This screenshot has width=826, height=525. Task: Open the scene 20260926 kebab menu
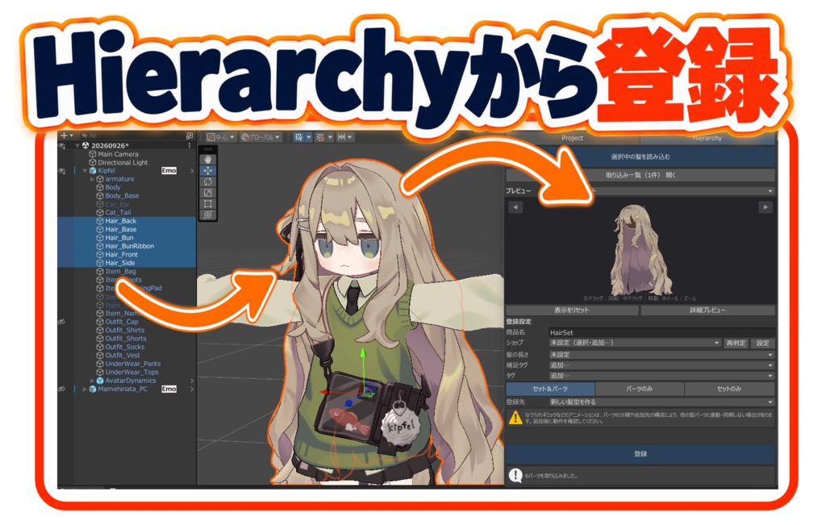click(190, 145)
